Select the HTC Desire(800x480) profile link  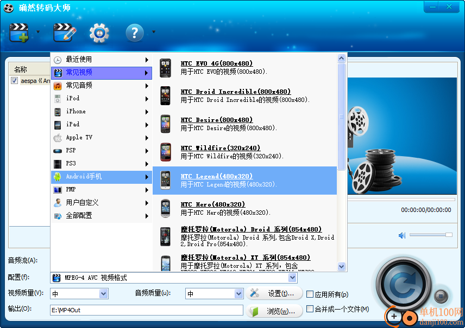tap(217, 120)
